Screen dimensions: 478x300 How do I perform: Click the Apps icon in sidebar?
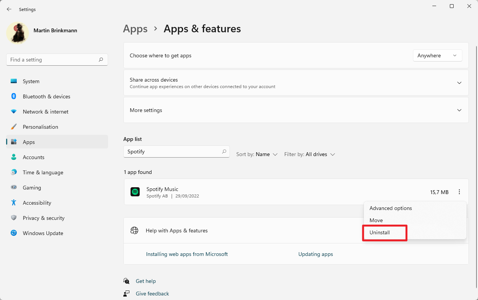tap(14, 142)
